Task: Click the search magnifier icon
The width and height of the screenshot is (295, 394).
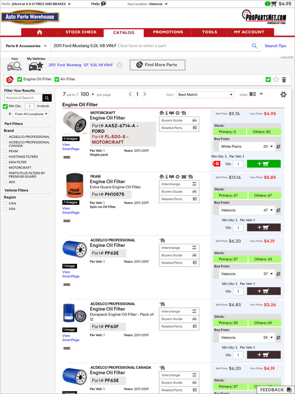Action: [x=254, y=46]
